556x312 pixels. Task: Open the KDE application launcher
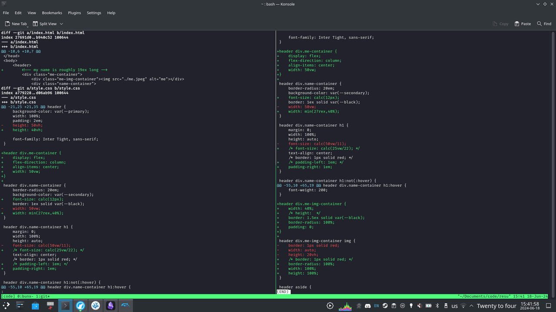pyautogui.click(x=7, y=305)
